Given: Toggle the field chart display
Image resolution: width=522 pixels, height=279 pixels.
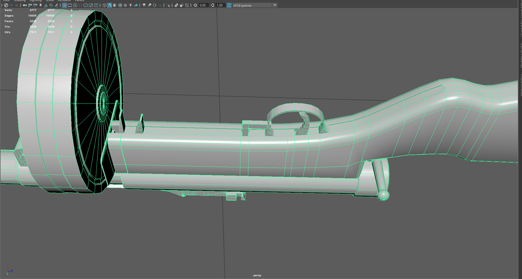Looking at the screenshot, I should pos(86,5).
